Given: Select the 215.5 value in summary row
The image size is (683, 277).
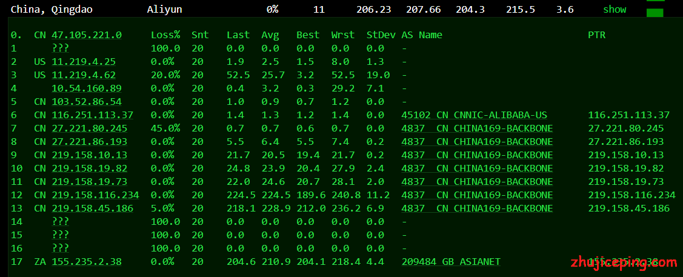Looking at the screenshot, I should point(521,10).
